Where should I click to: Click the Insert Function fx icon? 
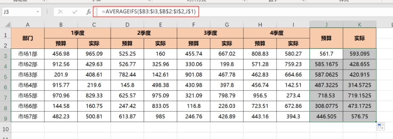coord(88,12)
